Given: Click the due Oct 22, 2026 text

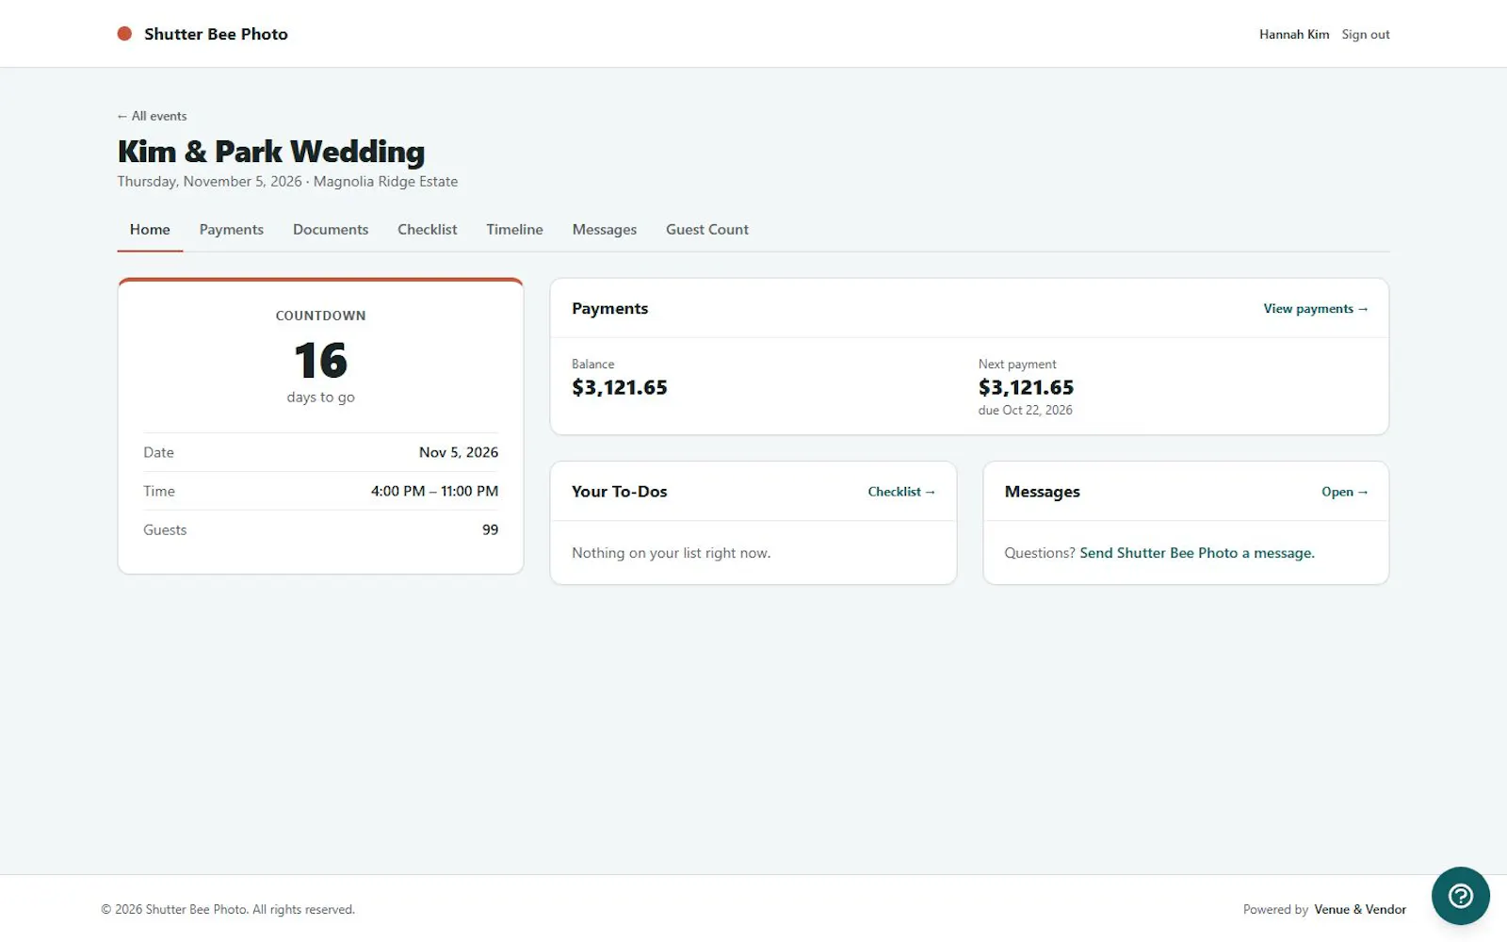Looking at the screenshot, I should click(1025, 410).
